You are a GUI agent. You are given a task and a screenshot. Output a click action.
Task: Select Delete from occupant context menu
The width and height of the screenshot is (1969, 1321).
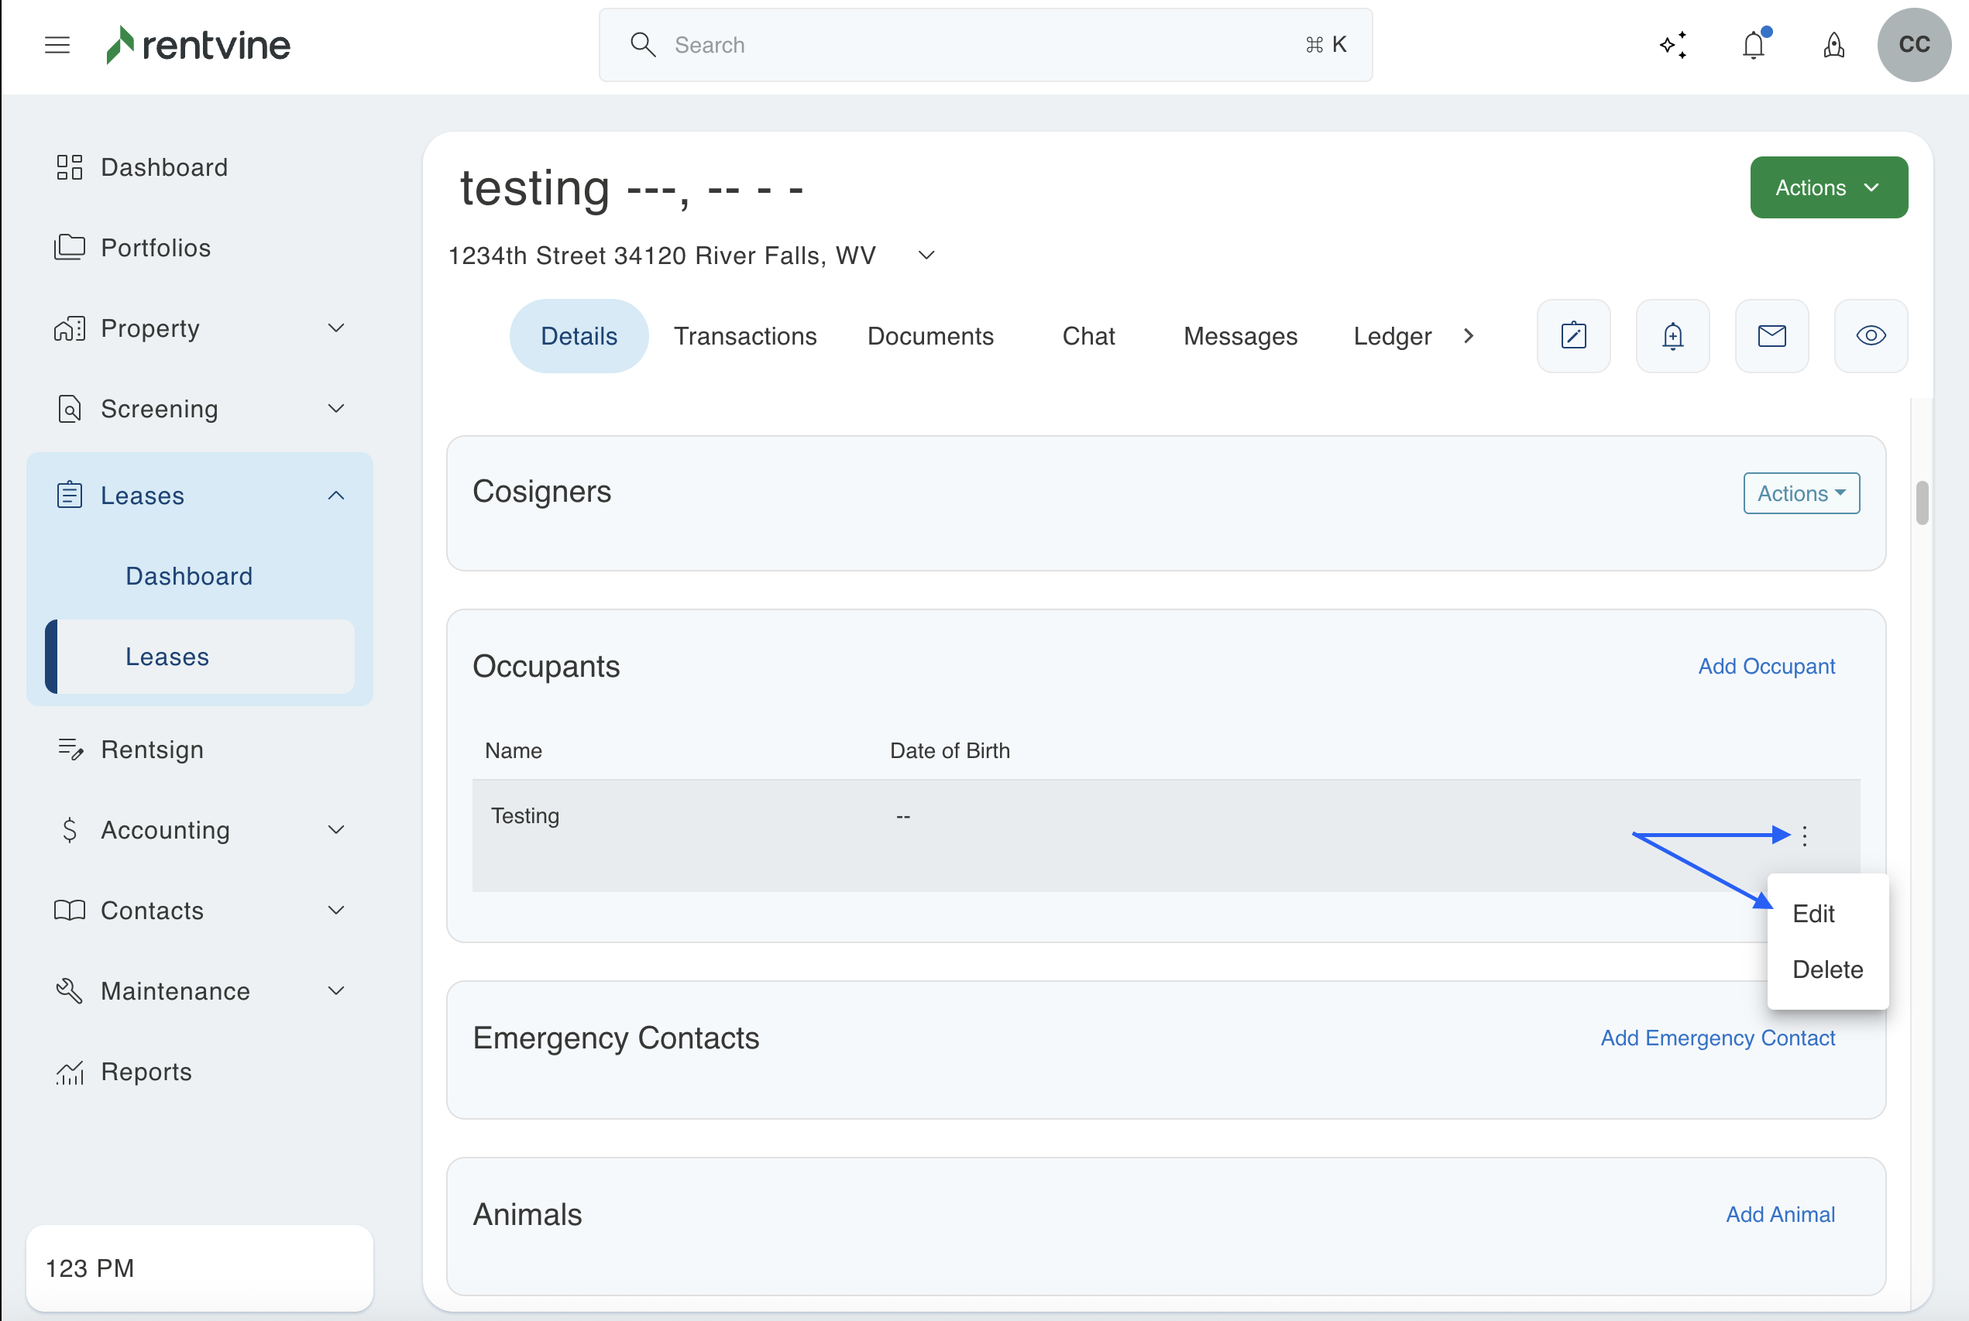[x=1826, y=969]
